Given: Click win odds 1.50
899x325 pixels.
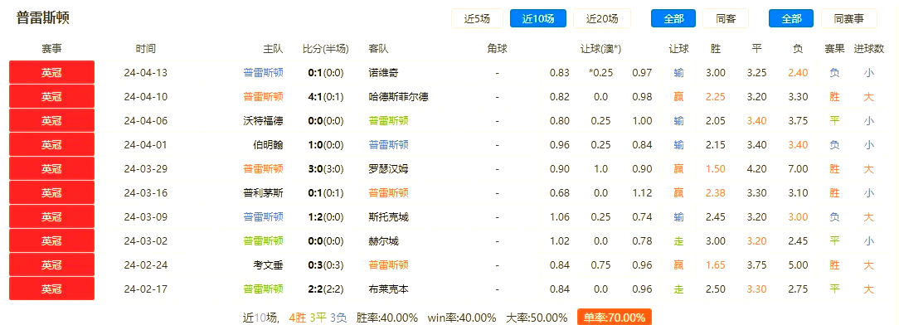Looking at the screenshot, I should point(716,169).
